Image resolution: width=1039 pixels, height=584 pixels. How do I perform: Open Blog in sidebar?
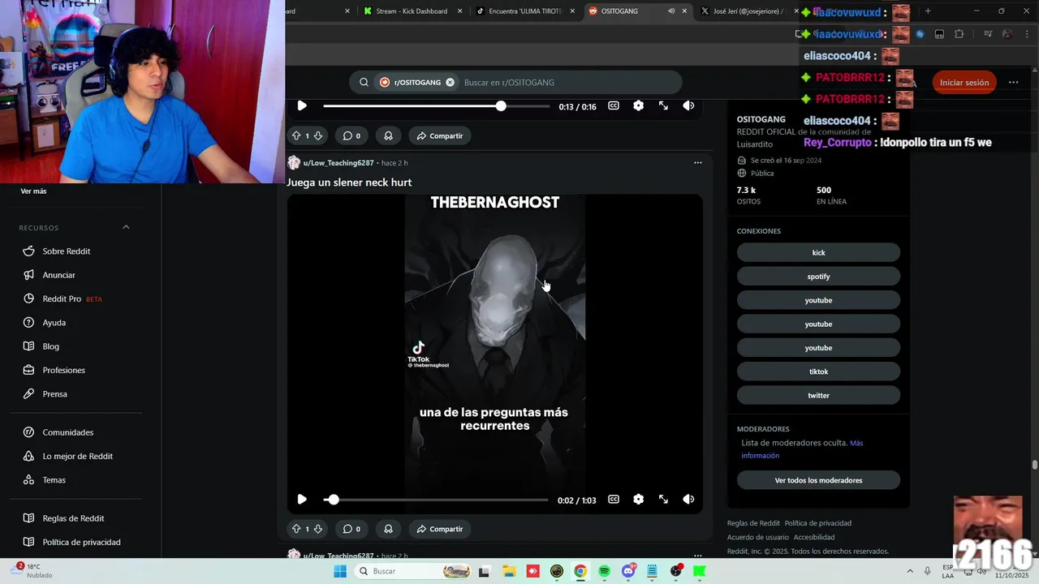tap(51, 346)
